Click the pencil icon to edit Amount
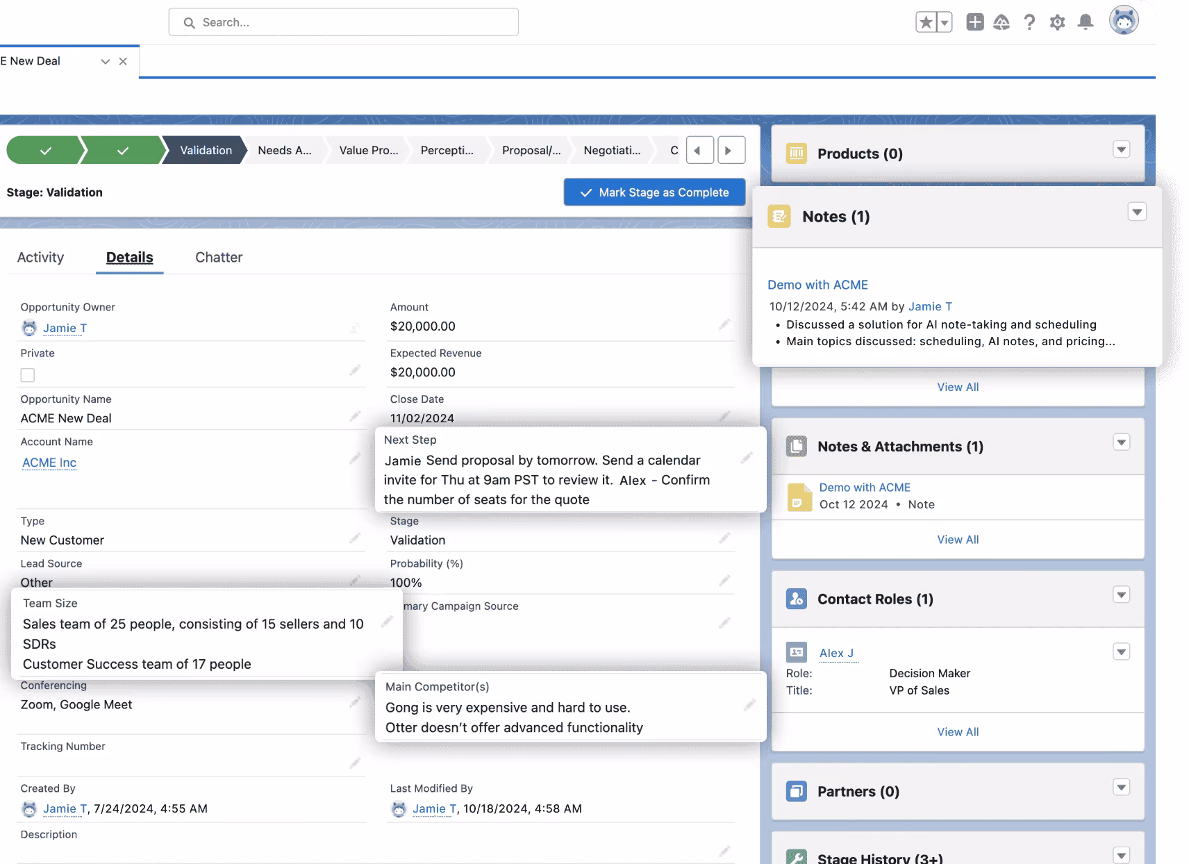This screenshot has height=864, width=1189. [724, 324]
